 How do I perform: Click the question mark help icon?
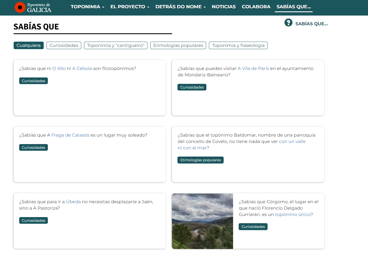click(x=288, y=23)
